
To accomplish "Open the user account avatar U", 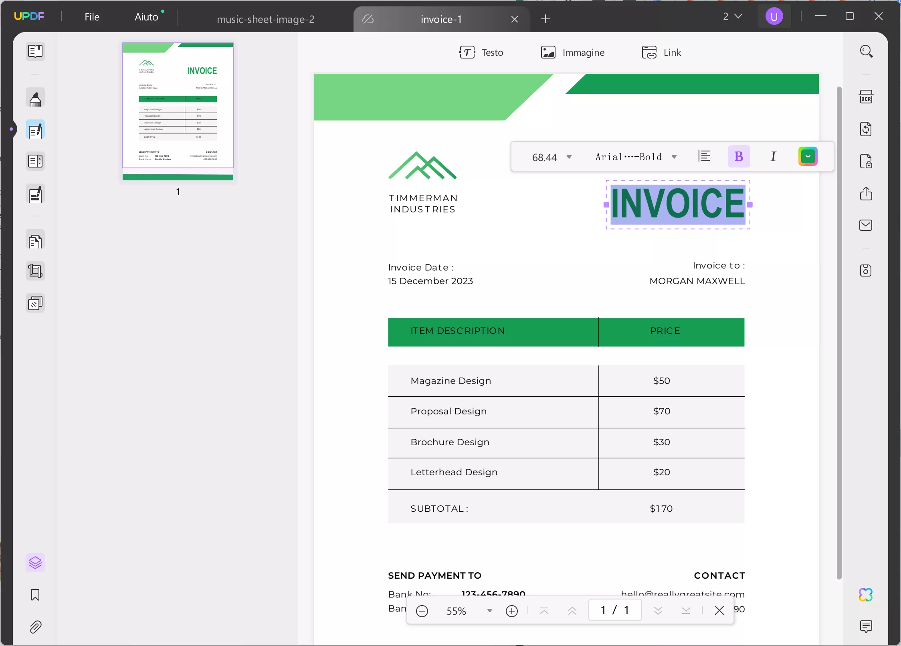I will coord(774,16).
